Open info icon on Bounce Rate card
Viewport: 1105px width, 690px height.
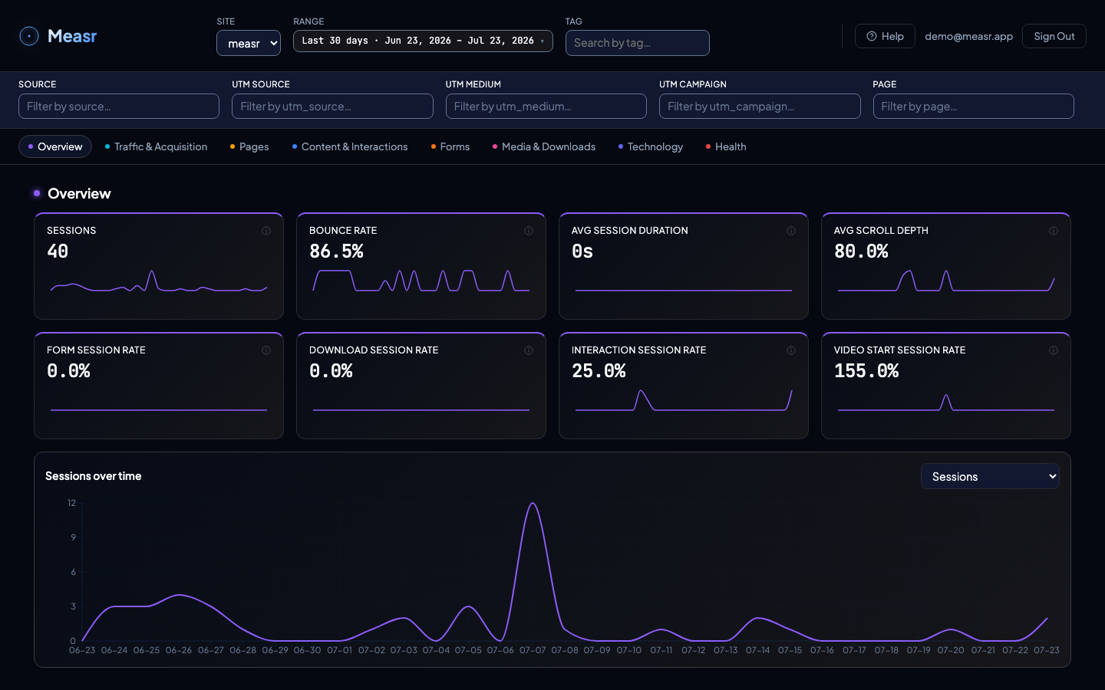529,231
